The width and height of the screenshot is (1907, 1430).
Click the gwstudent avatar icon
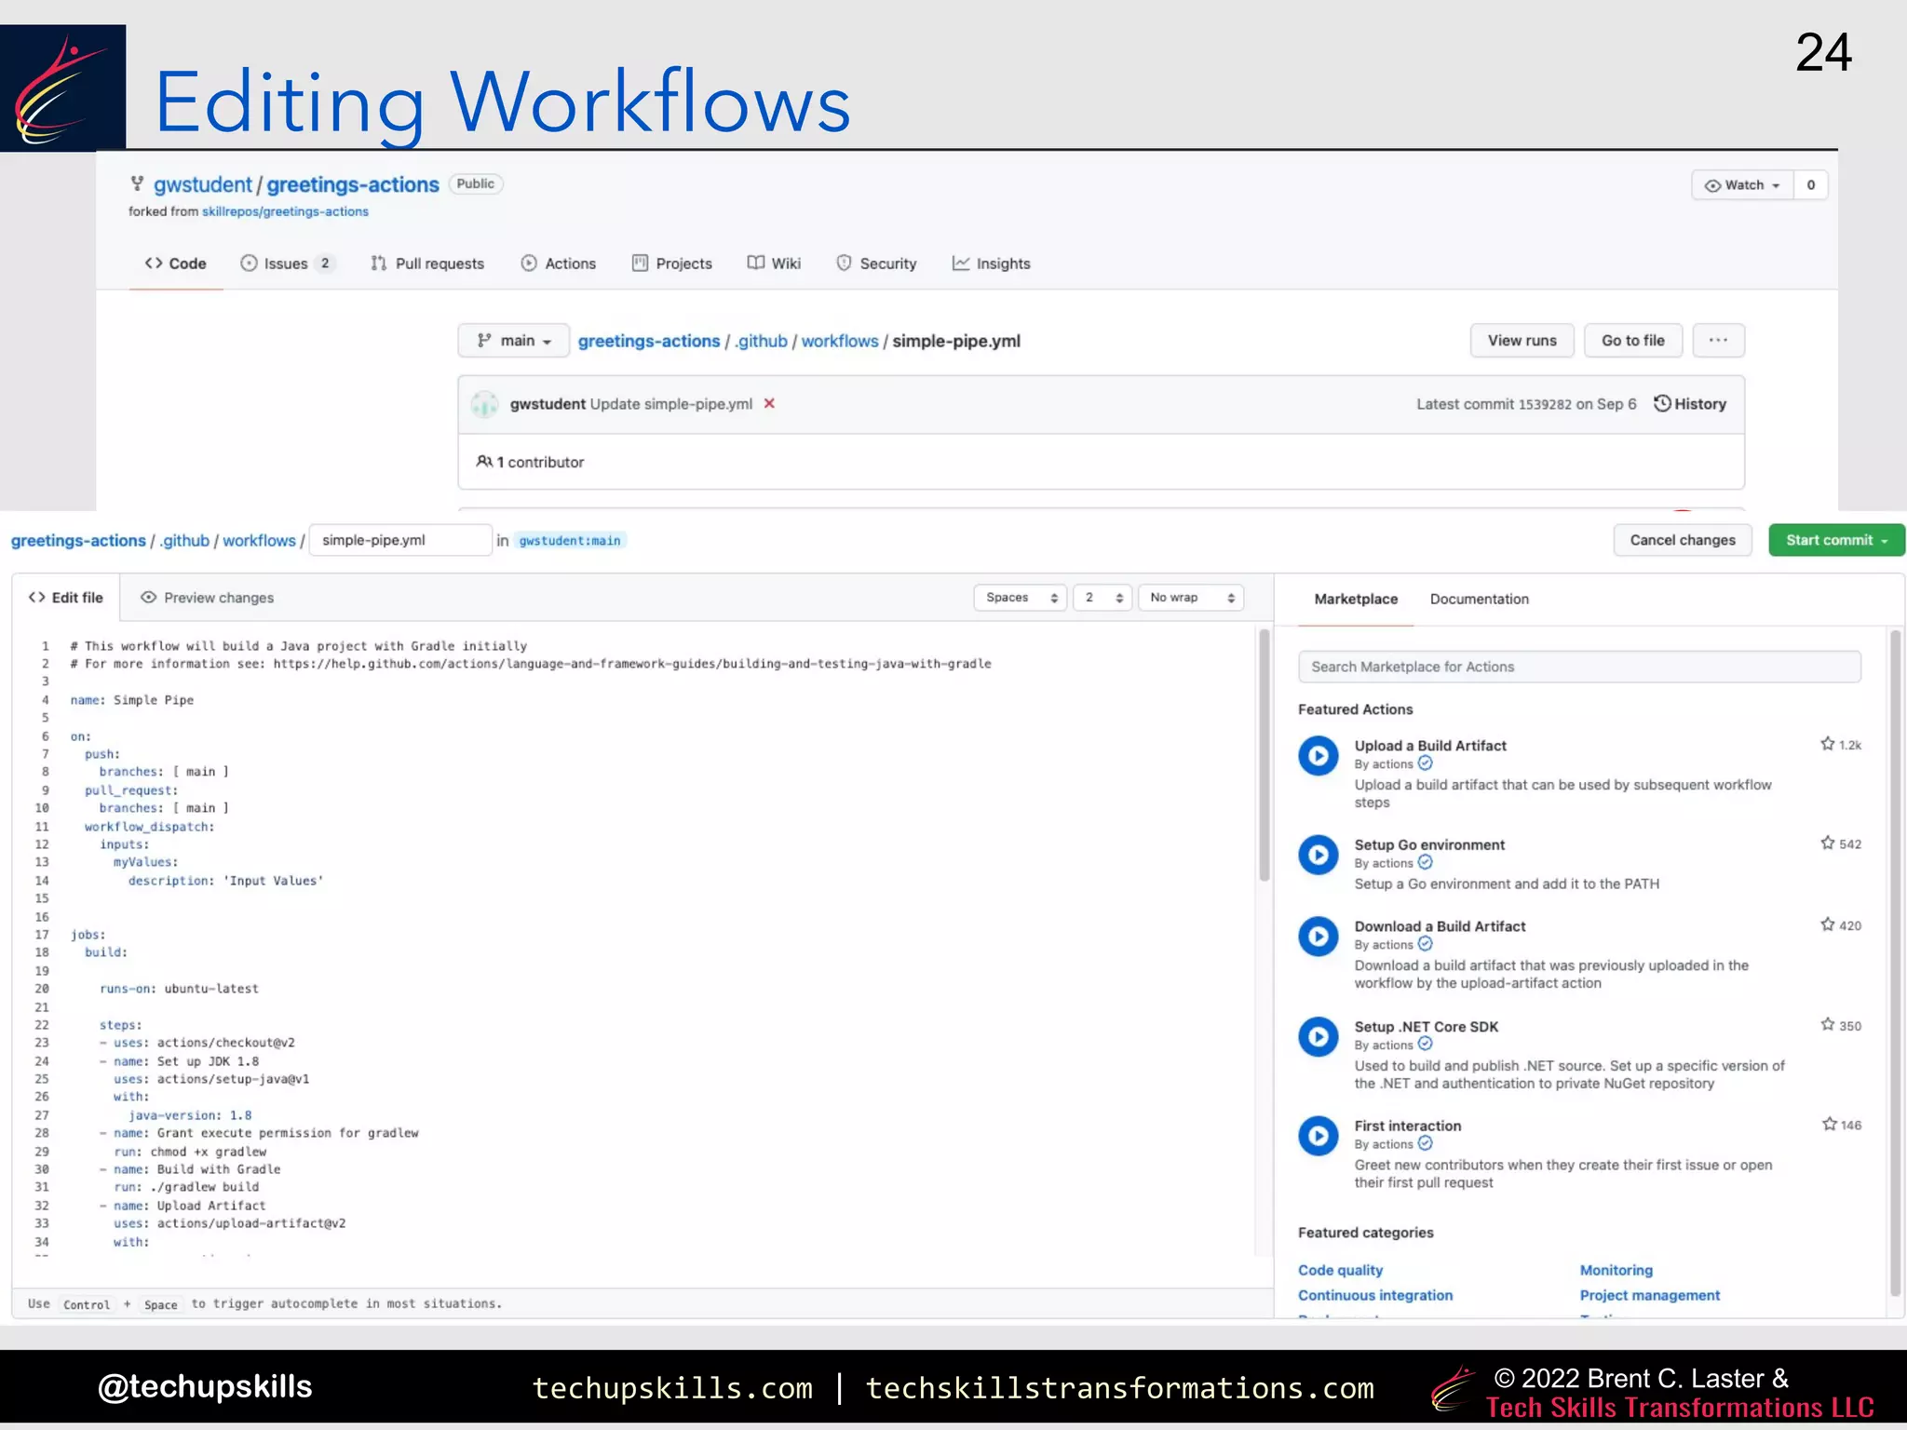(x=484, y=404)
